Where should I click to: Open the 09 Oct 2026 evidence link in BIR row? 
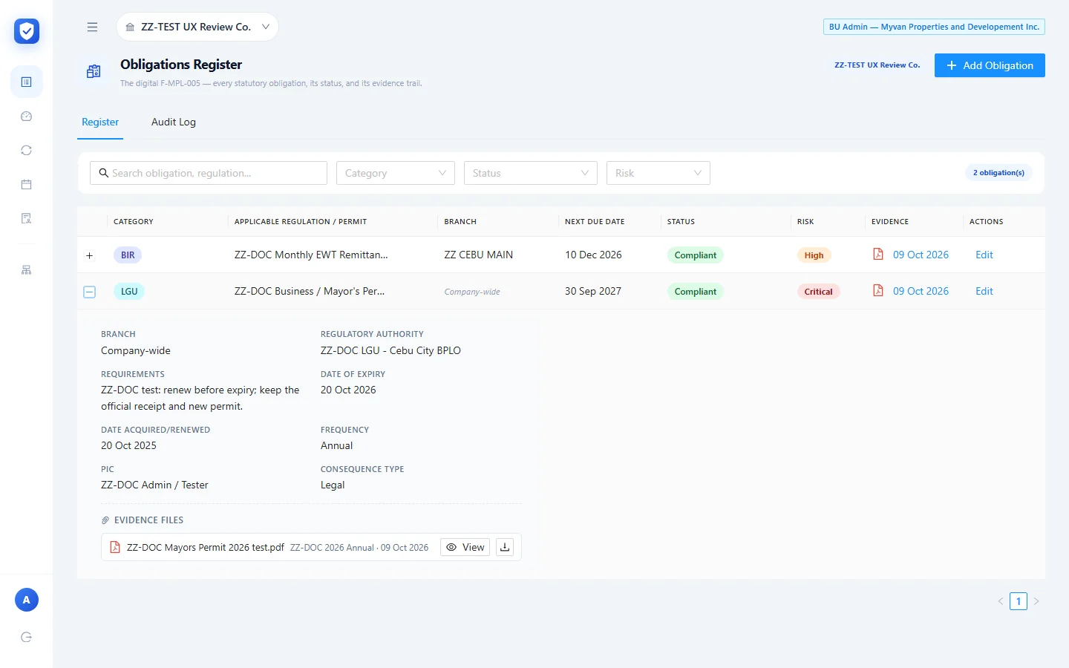pyautogui.click(x=921, y=255)
